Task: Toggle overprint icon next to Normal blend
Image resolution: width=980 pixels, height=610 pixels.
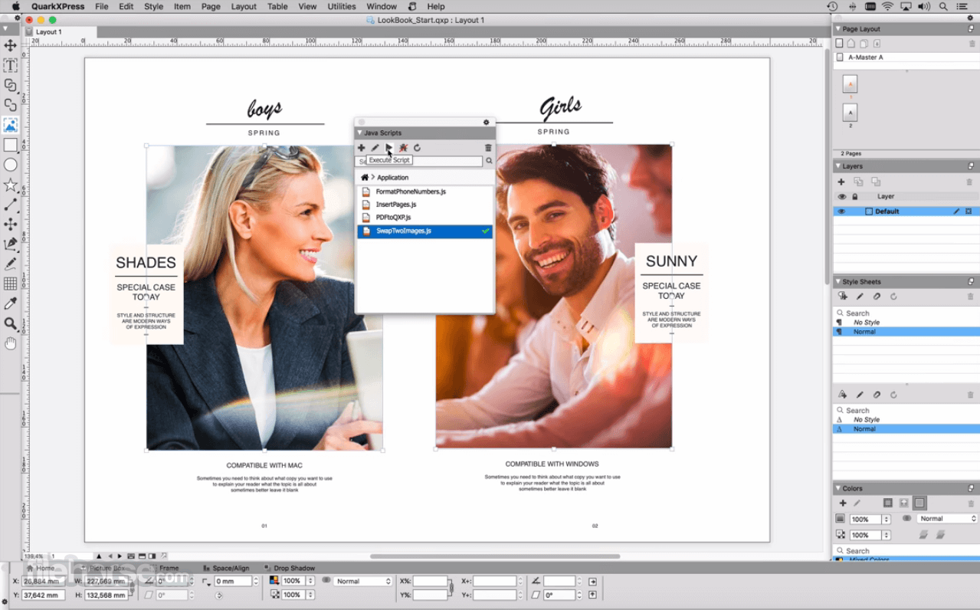Action: pyautogui.click(x=907, y=519)
